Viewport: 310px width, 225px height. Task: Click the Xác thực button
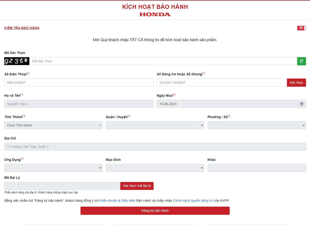coord(296,82)
